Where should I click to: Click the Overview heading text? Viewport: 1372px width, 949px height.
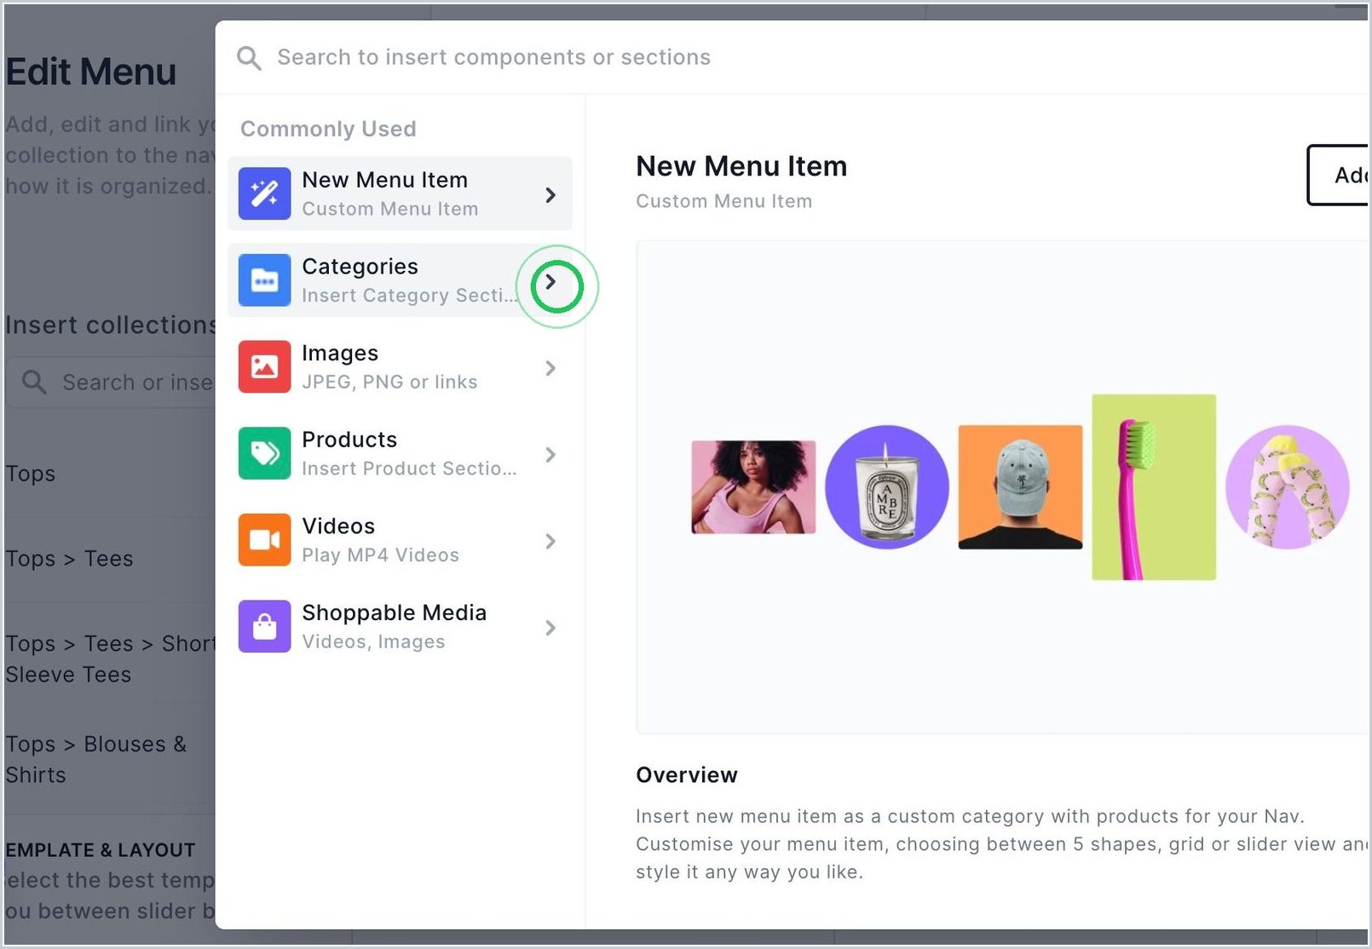[687, 774]
